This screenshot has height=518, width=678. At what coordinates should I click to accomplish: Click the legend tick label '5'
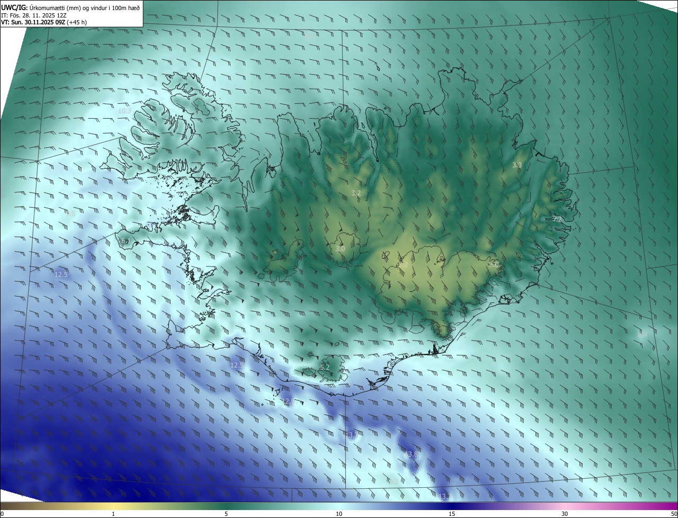226,514
